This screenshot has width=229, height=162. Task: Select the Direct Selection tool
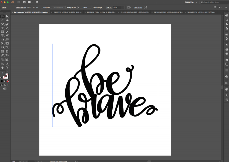click(x=7, y=16)
